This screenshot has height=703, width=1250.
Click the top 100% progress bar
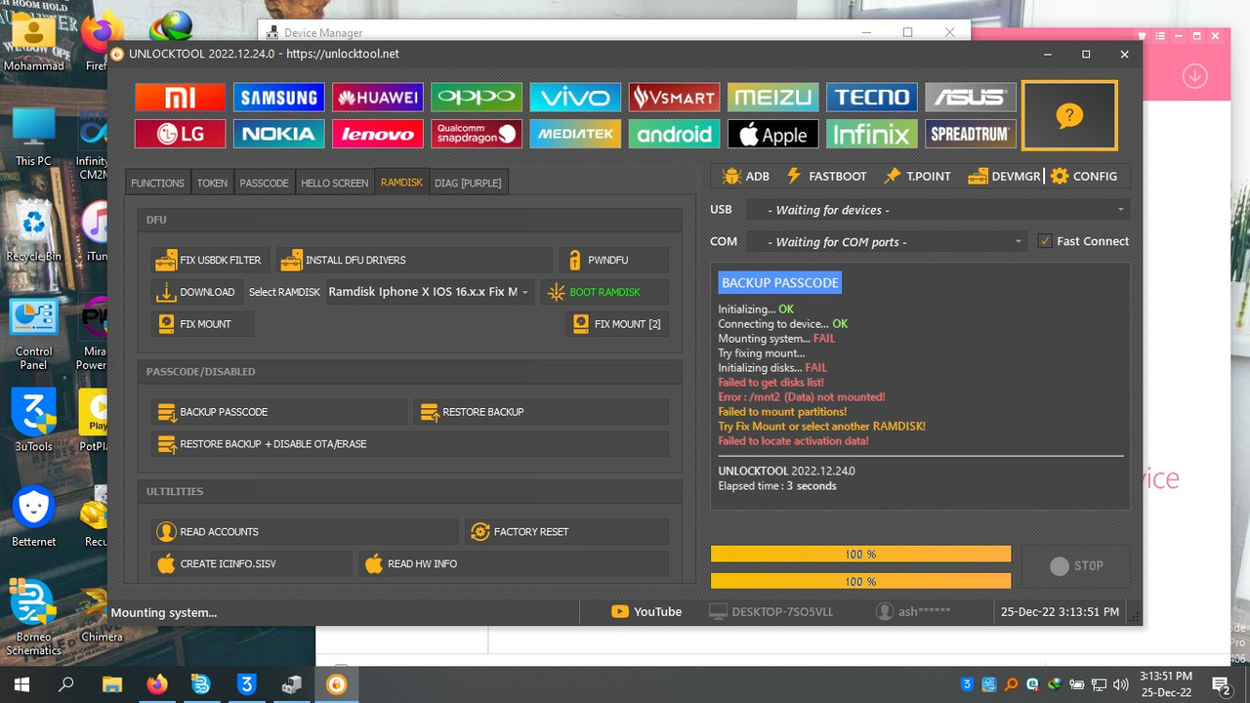(860, 554)
